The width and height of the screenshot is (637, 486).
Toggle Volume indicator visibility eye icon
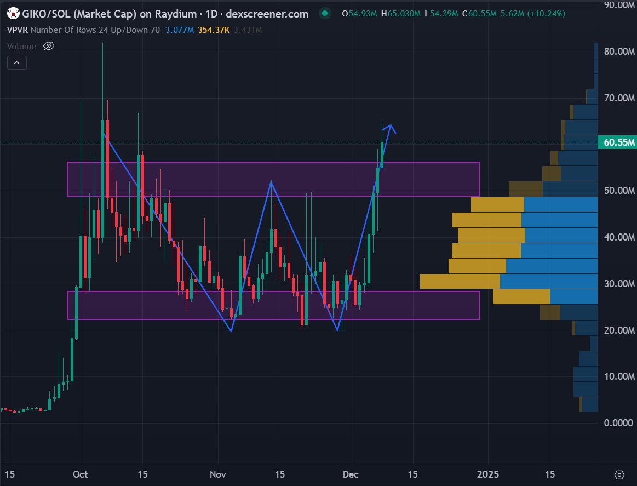tap(49, 46)
